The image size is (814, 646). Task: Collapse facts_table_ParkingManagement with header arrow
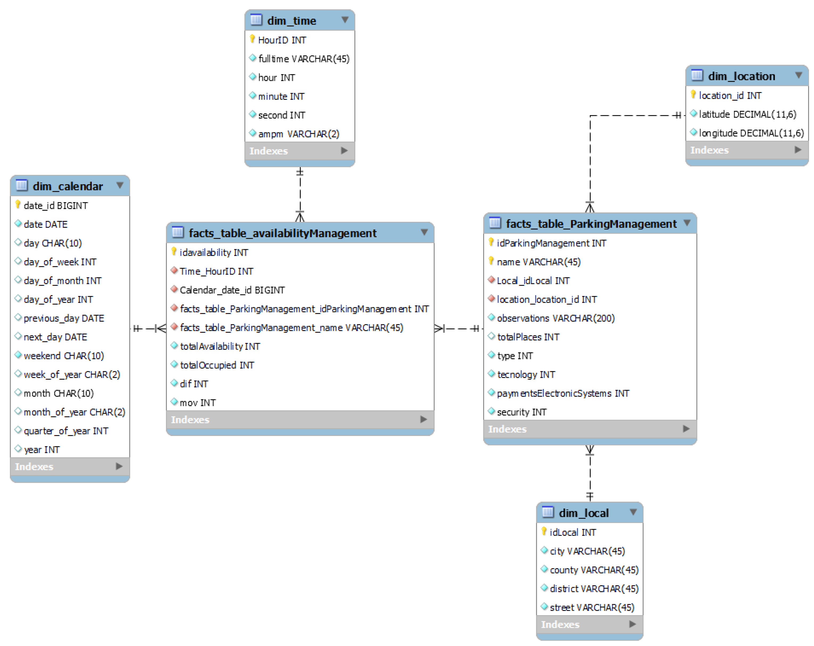coord(687,223)
